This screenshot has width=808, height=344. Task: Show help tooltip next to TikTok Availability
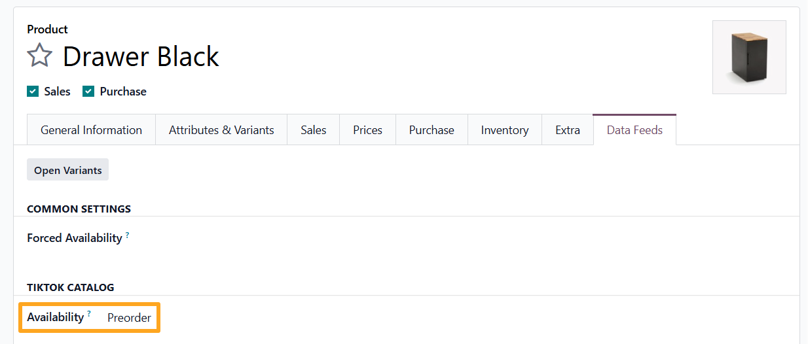pyautogui.click(x=89, y=313)
